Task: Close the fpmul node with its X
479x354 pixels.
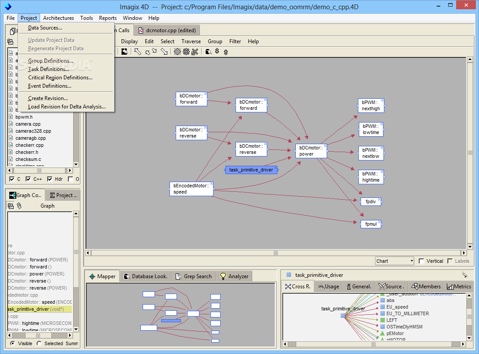Action: (379, 222)
